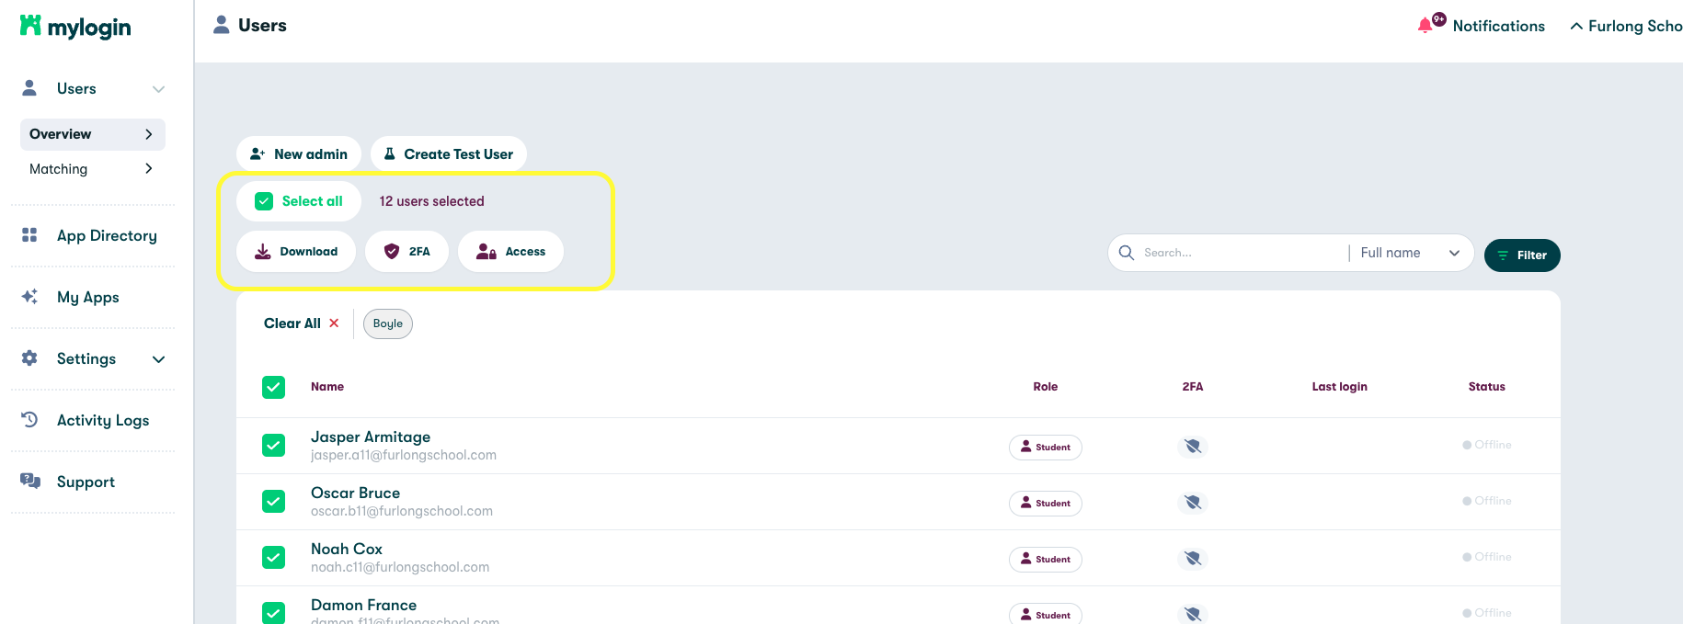Screen dimensions: 1683x624
Task: Click the search magnifier icon
Action: click(1127, 253)
